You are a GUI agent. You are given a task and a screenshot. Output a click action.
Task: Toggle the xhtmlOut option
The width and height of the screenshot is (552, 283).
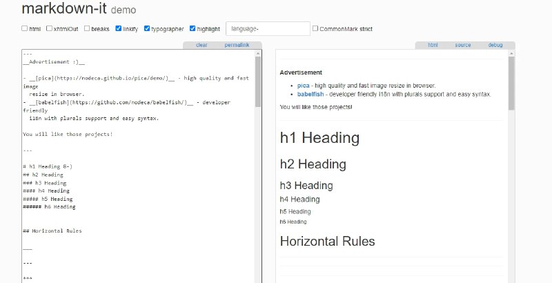tap(49, 29)
